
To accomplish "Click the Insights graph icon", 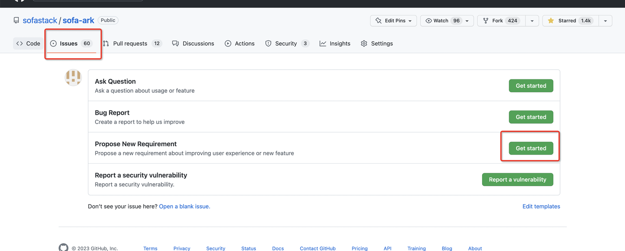I will (x=323, y=43).
